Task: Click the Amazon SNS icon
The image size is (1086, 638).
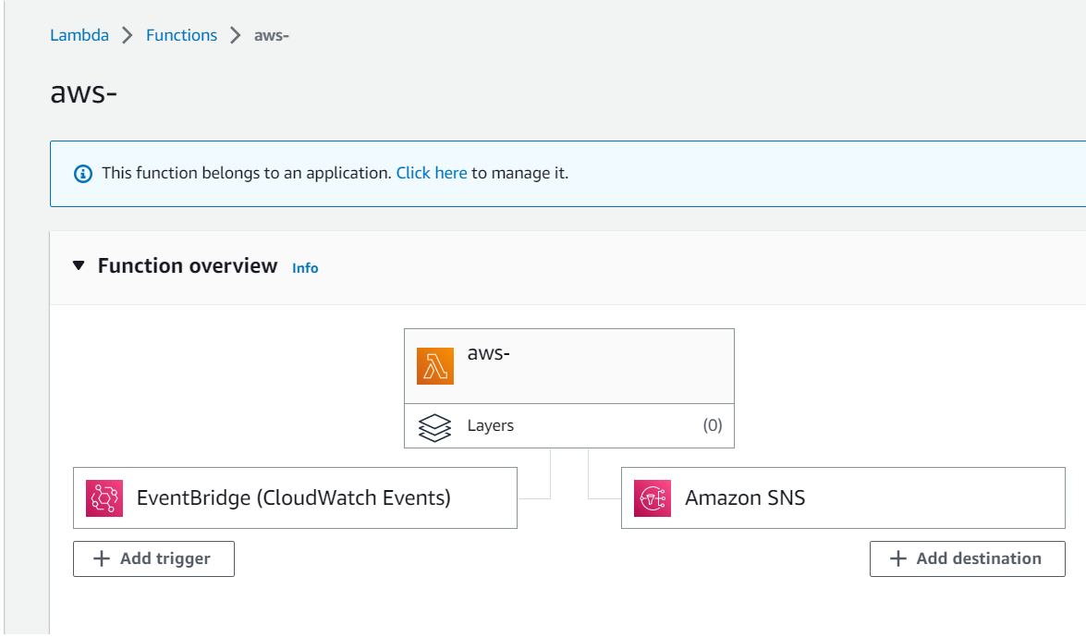Action: [x=653, y=498]
